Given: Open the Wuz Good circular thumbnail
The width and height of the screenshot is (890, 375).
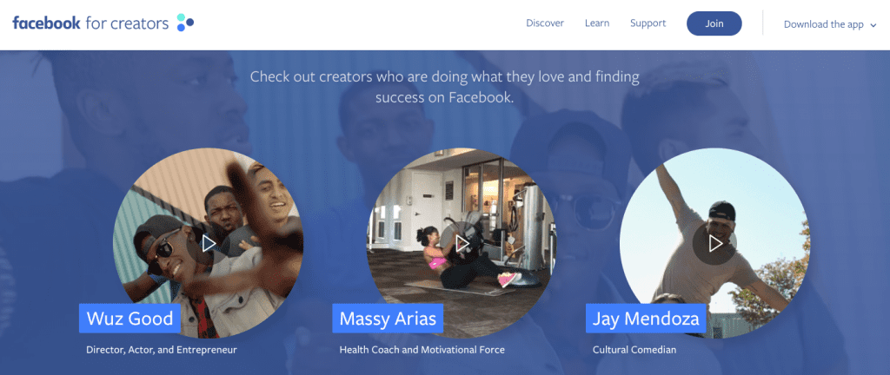Looking at the screenshot, I should [209, 244].
